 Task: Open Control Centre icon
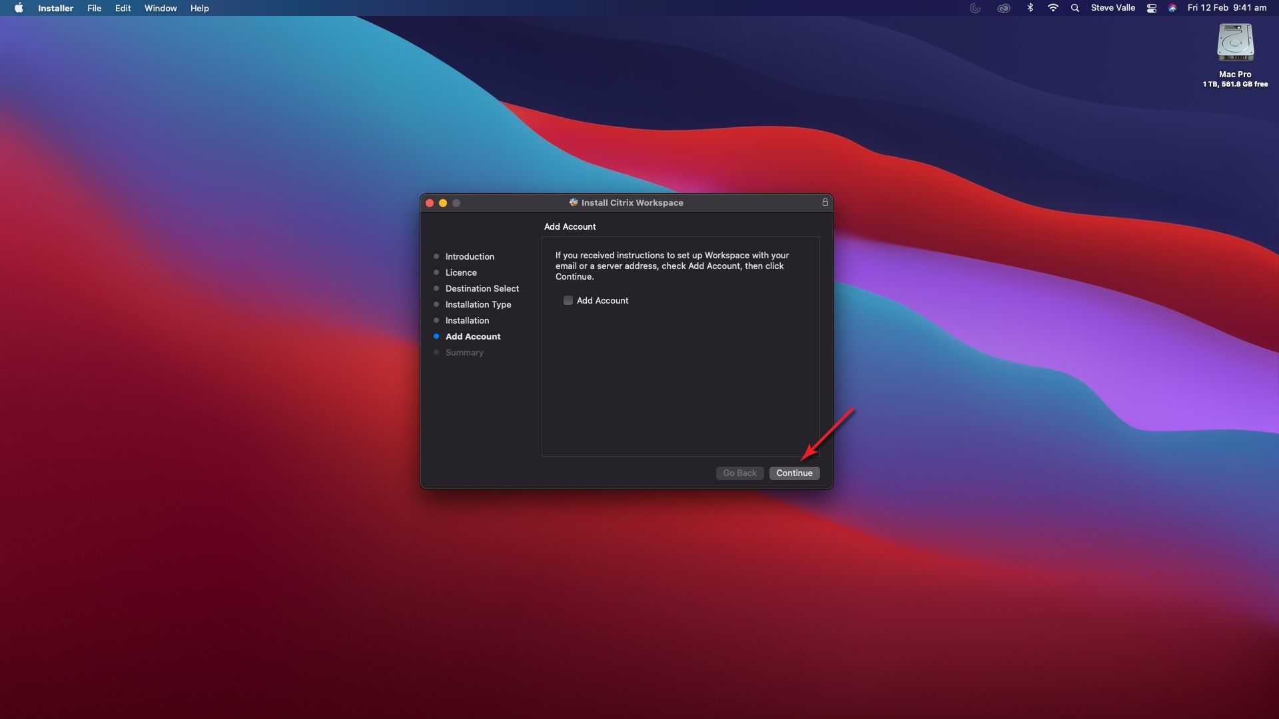(1151, 8)
